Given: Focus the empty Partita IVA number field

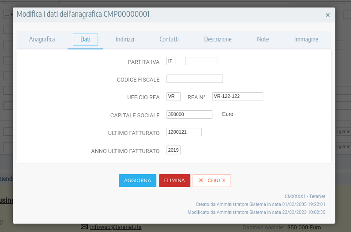Looking at the screenshot, I should [201, 61].
